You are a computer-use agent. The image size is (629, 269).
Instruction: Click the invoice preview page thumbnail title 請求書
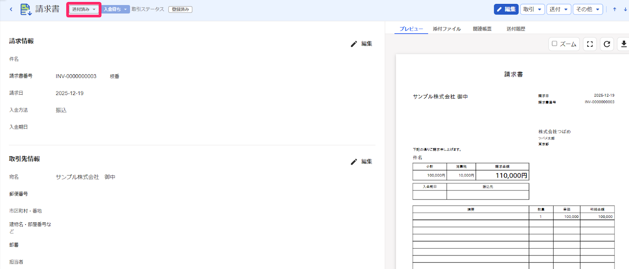click(513, 74)
